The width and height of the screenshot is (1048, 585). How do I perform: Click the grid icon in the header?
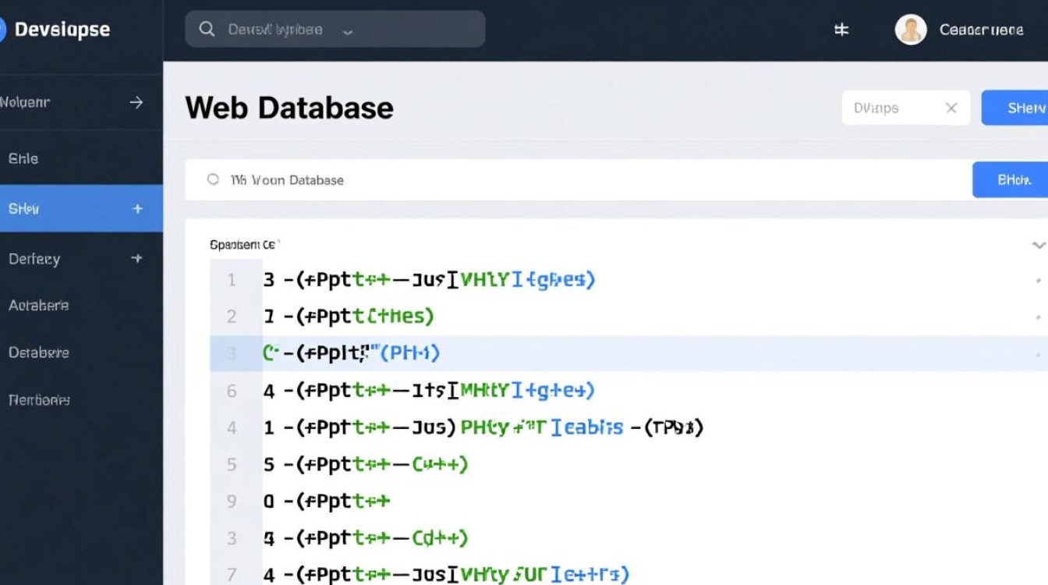841,30
